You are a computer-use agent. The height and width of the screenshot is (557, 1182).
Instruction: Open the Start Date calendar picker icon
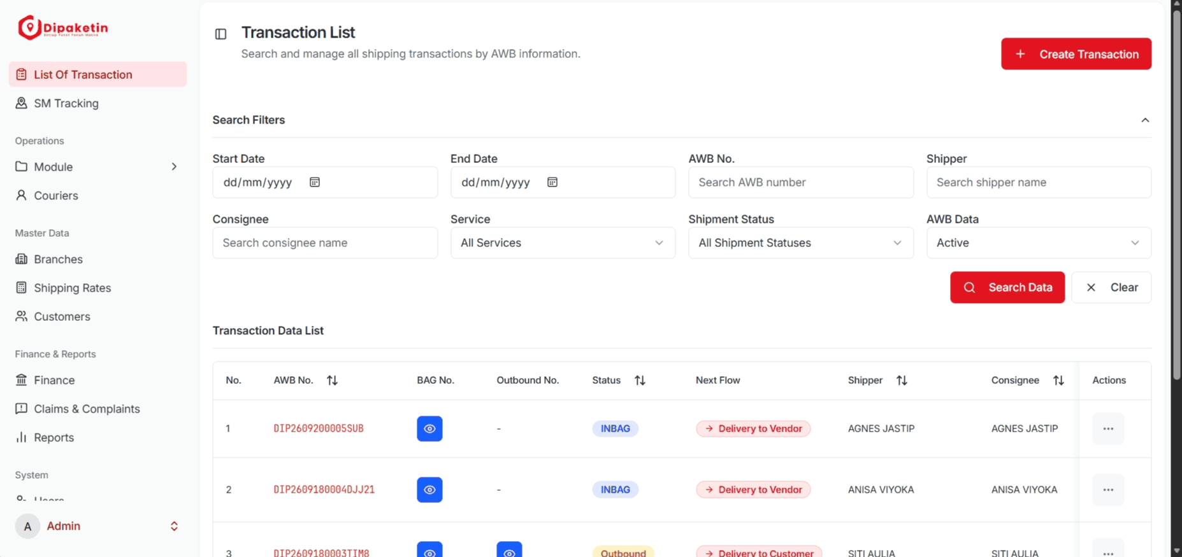[x=315, y=182]
